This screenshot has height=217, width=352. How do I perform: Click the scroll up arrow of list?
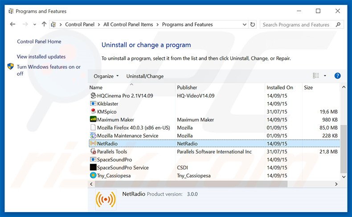[x=344, y=87]
